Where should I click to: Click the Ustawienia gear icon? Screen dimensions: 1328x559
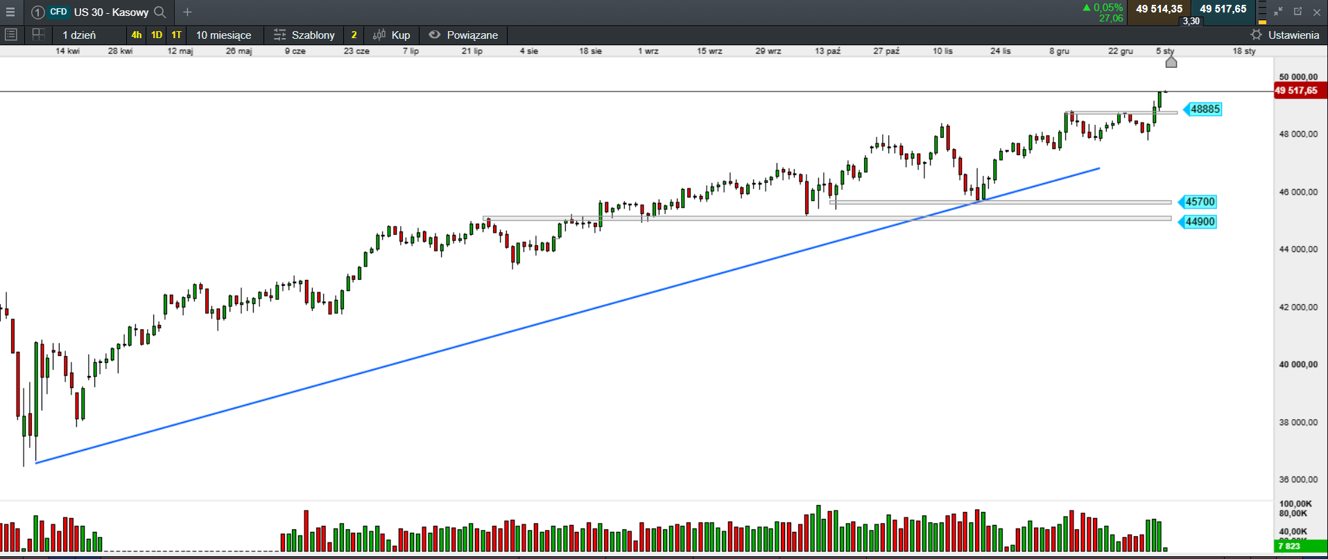1256,35
